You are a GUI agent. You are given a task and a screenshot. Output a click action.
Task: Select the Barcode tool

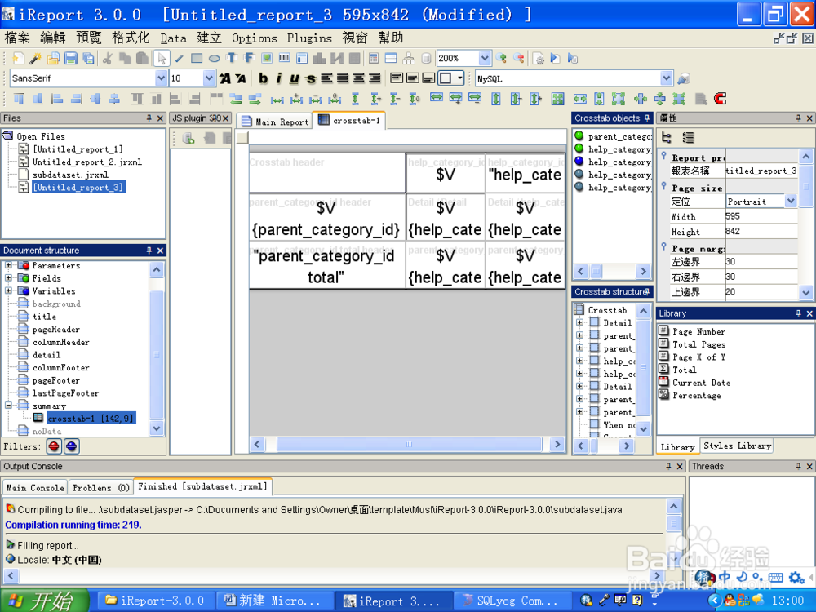tap(285, 58)
